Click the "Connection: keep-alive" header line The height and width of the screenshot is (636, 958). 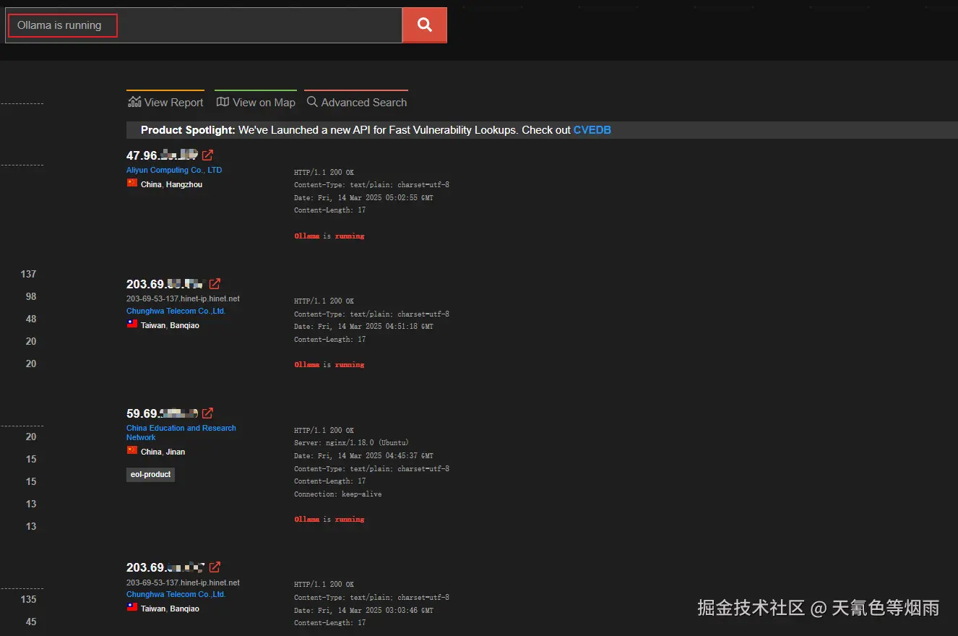click(x=337, y=494)
